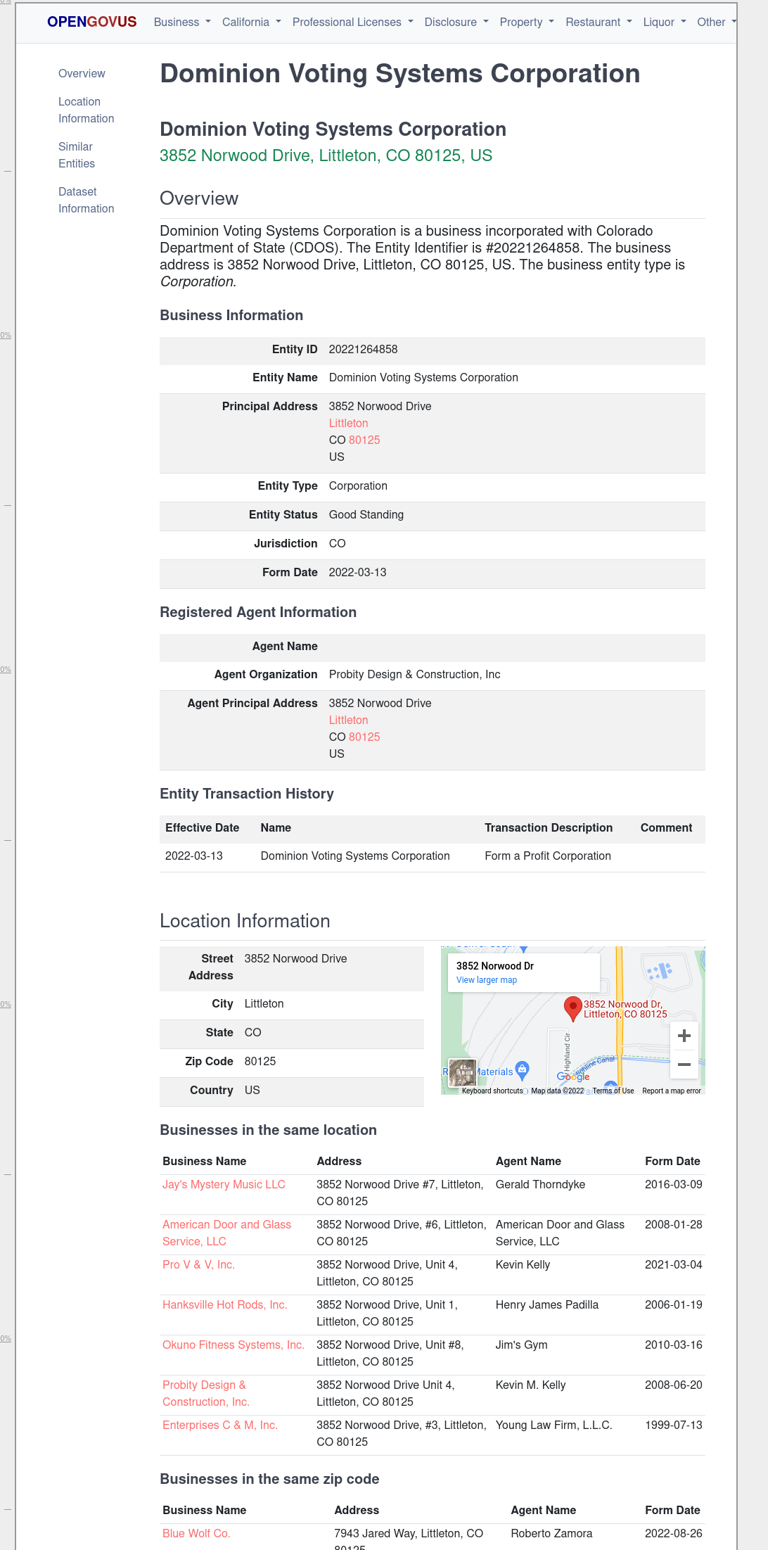
Task: Go to Similar Entities in sidebar
Action: pos(77,155)
